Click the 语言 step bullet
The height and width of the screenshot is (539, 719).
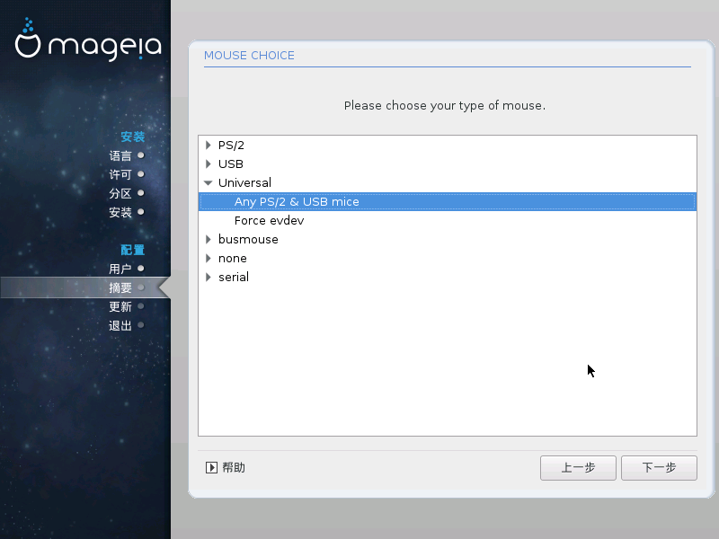pos(141,155)
